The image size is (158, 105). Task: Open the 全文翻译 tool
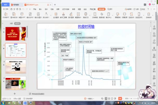(x=56, y=15)
